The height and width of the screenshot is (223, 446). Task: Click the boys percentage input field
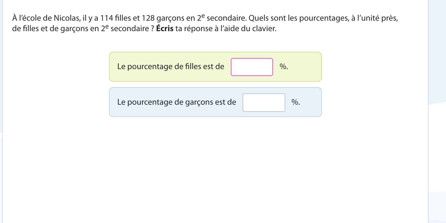point(264,103)
